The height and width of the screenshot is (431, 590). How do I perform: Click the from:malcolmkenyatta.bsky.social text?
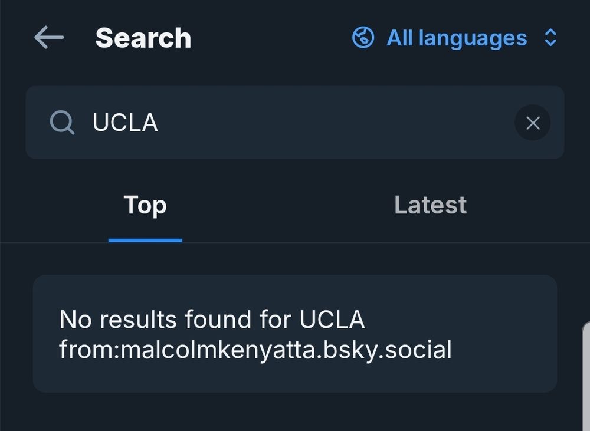pos(255,350)
